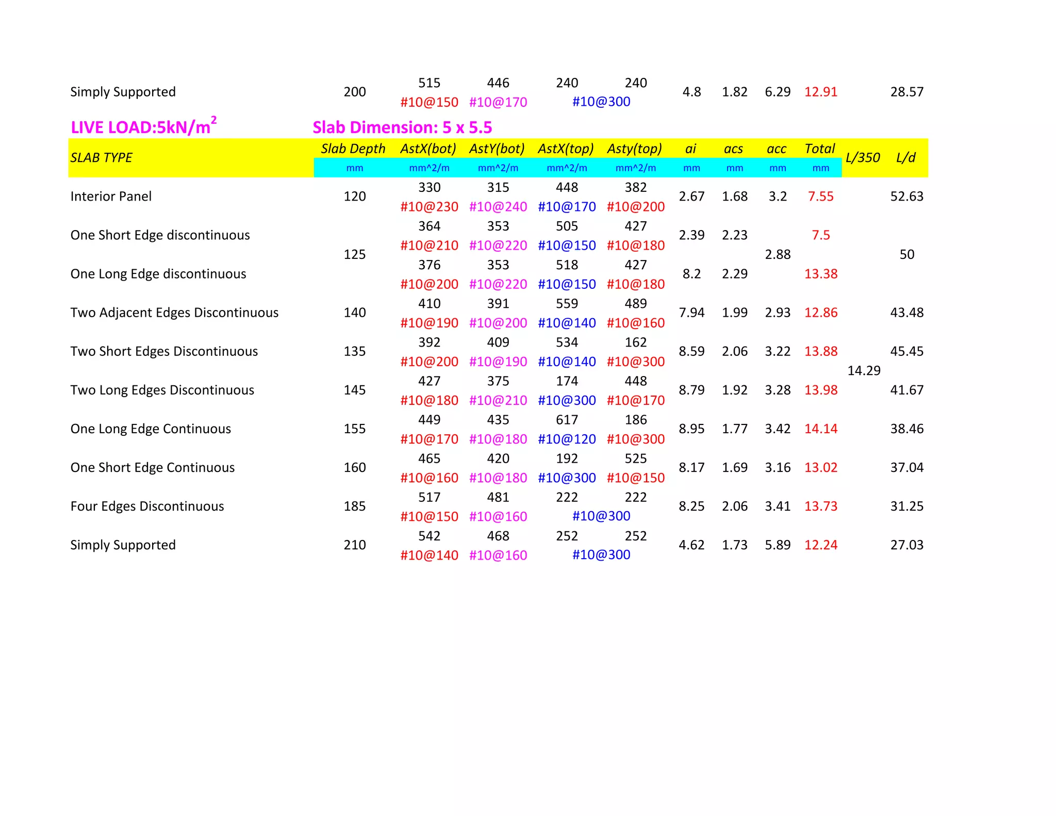Screen dimensions: 1056x816
Task: Click the slab depth value 210
Action: 355,545
